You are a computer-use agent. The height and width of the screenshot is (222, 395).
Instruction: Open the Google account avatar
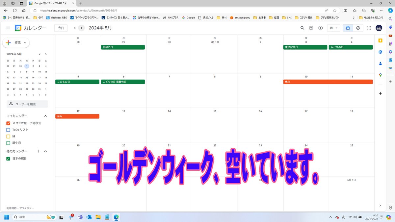pyautogui.click(x=379, y=28)
